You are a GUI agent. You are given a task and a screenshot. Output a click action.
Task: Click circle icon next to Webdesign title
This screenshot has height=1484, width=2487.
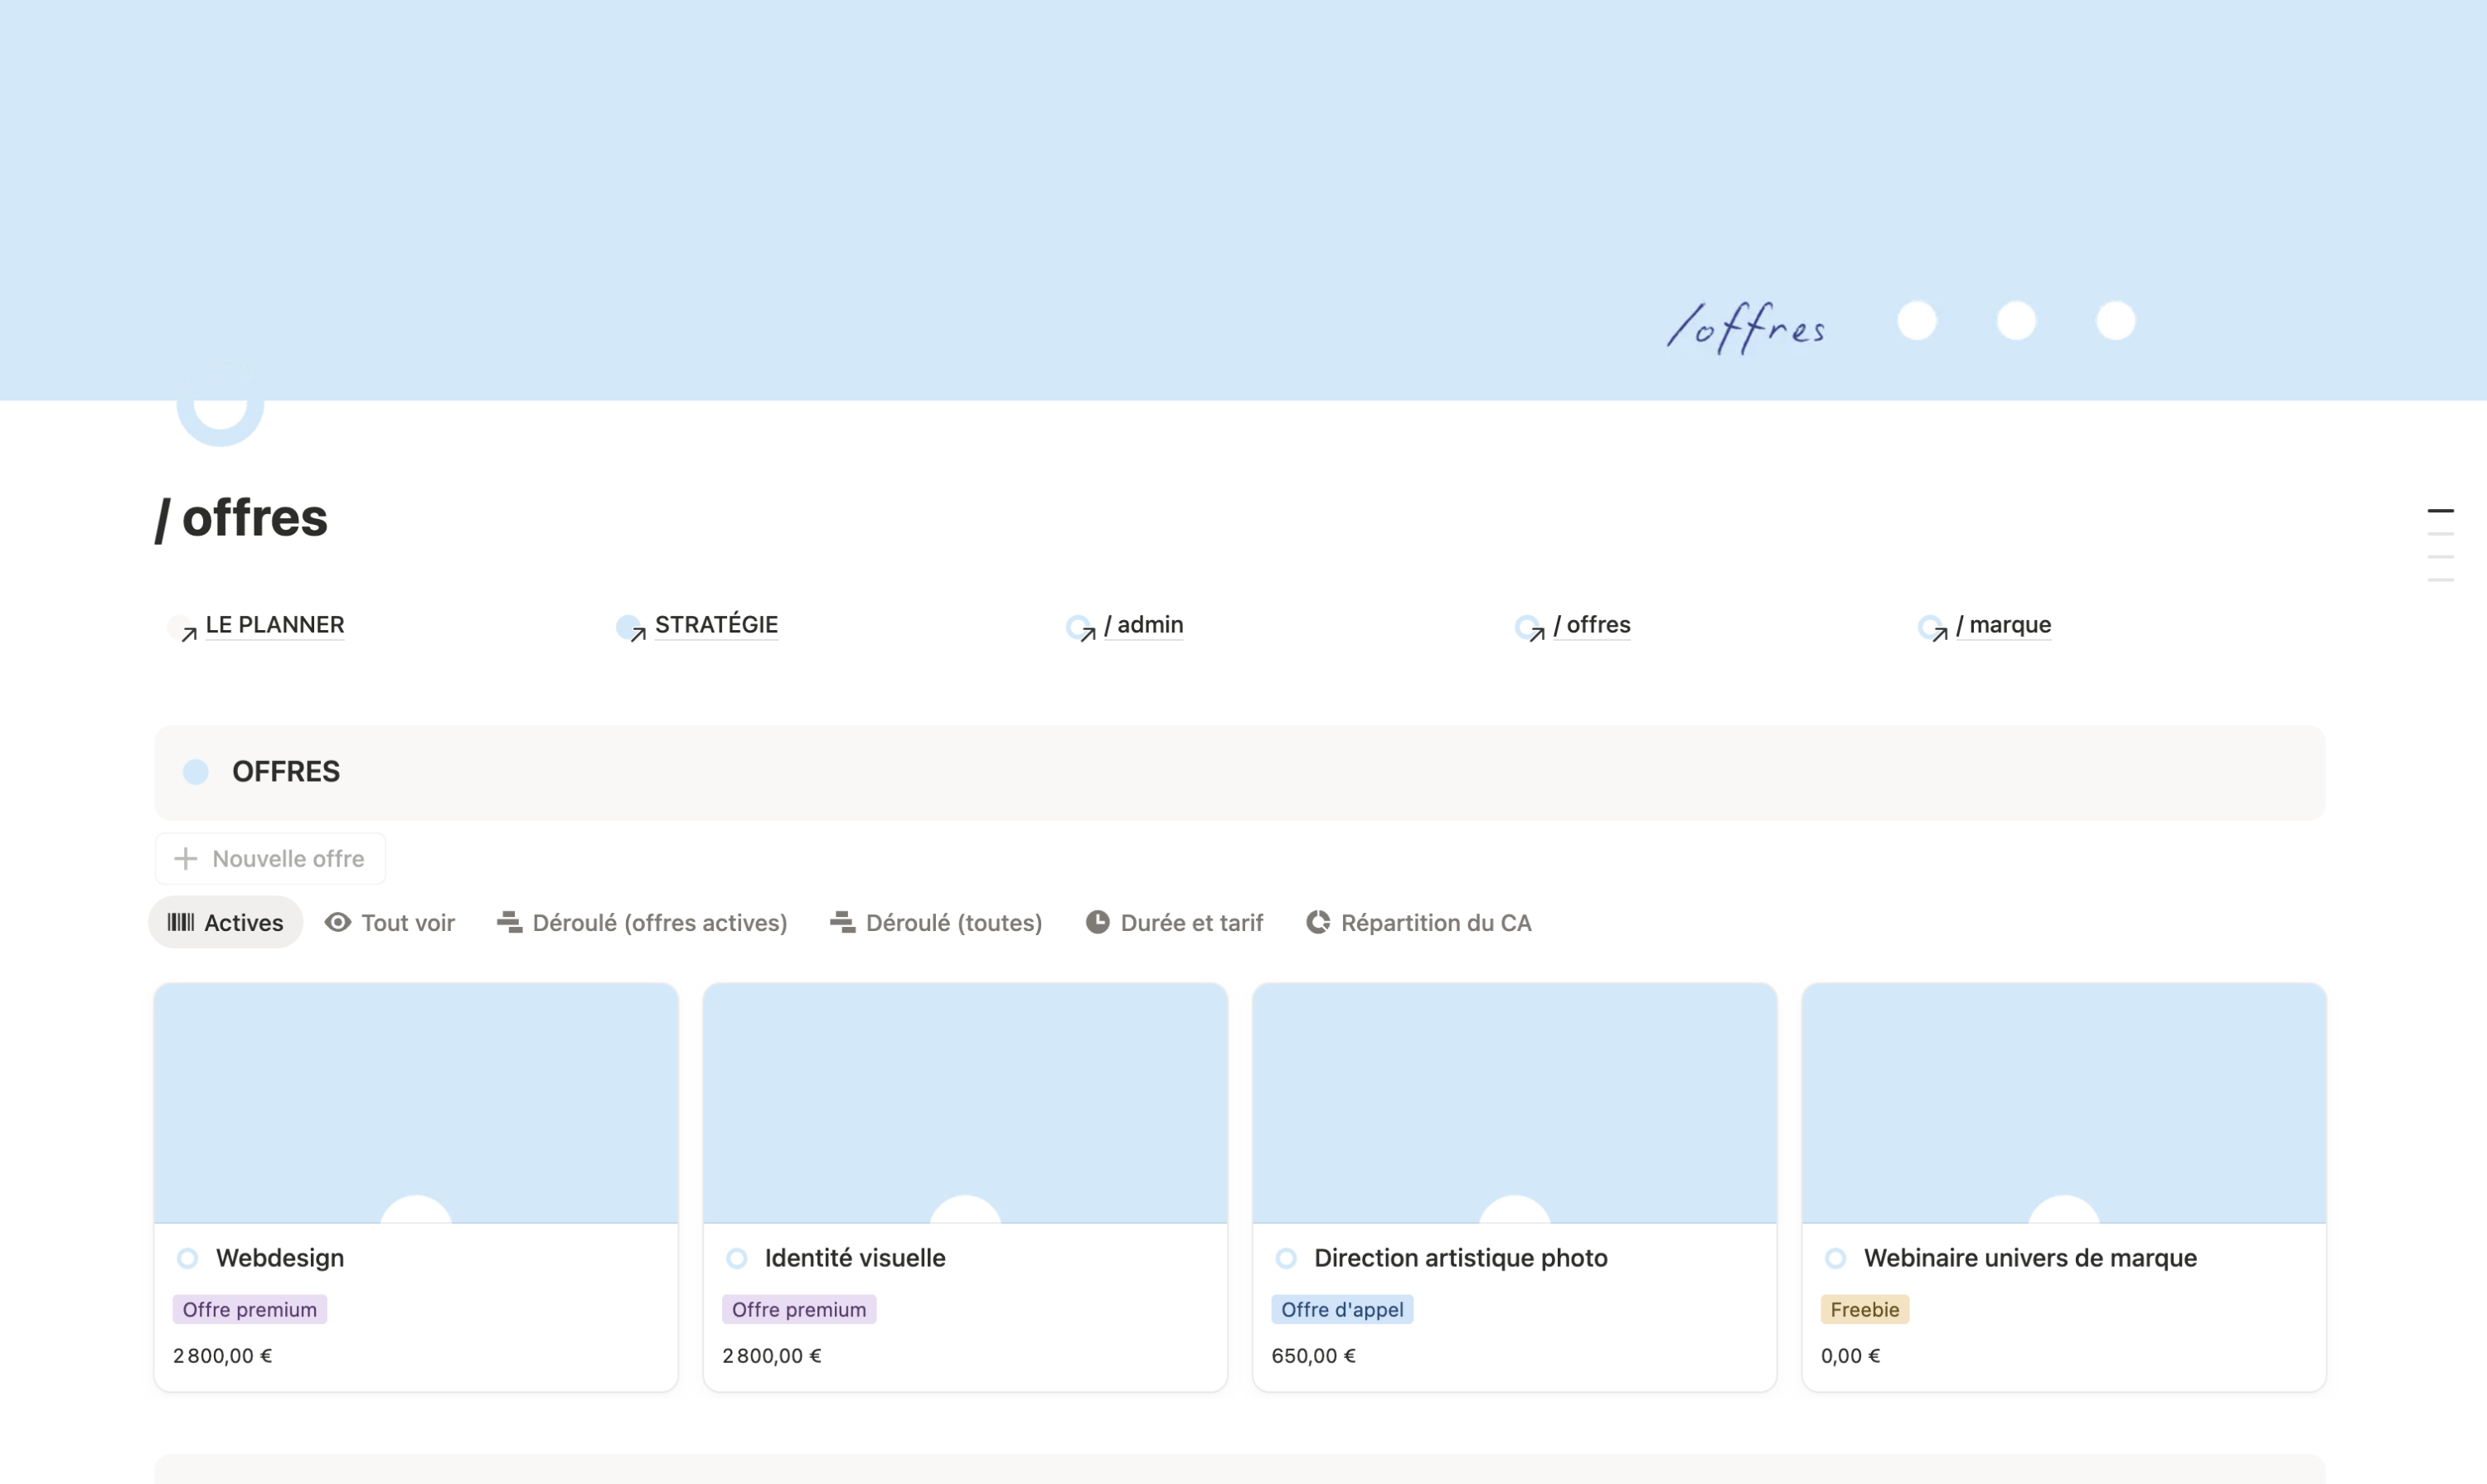188,1258
